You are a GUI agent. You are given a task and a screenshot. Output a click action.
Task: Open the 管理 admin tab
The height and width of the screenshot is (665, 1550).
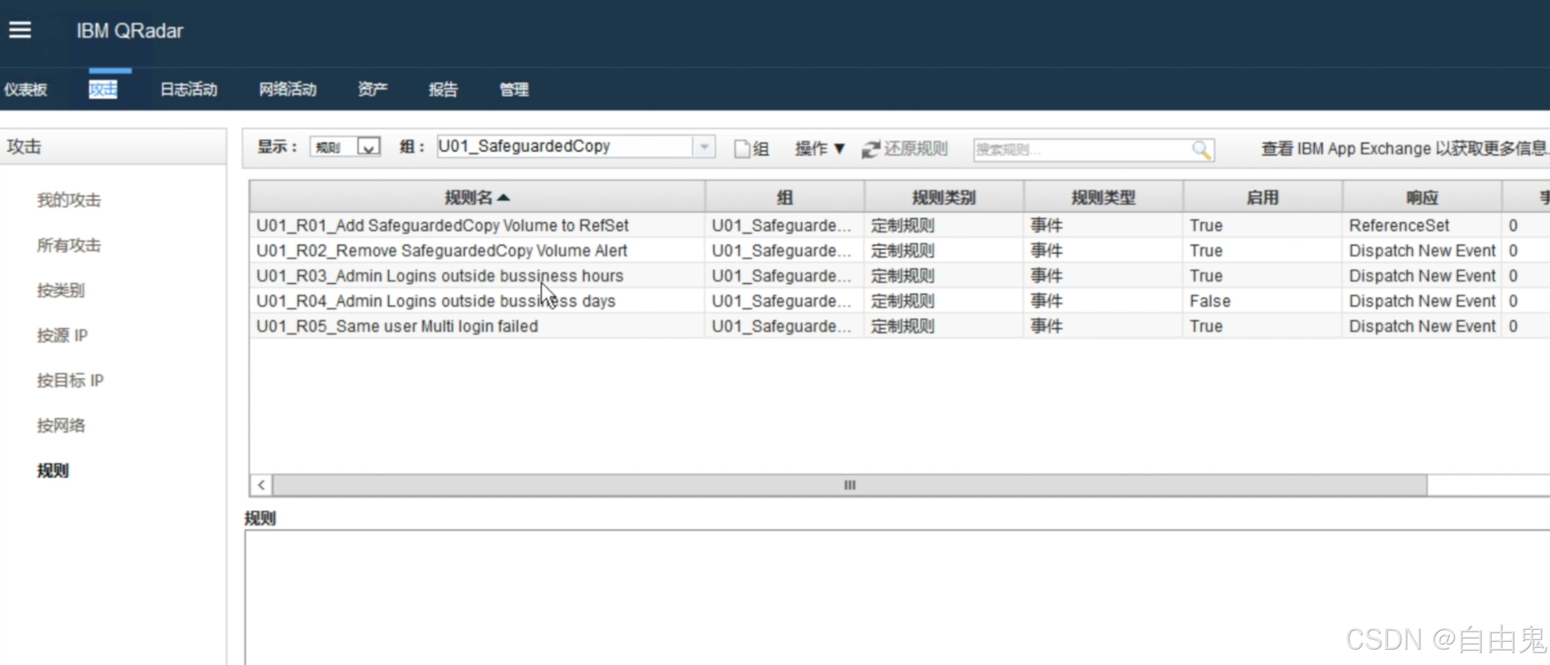pyautogui.click(x=514, y=90)
